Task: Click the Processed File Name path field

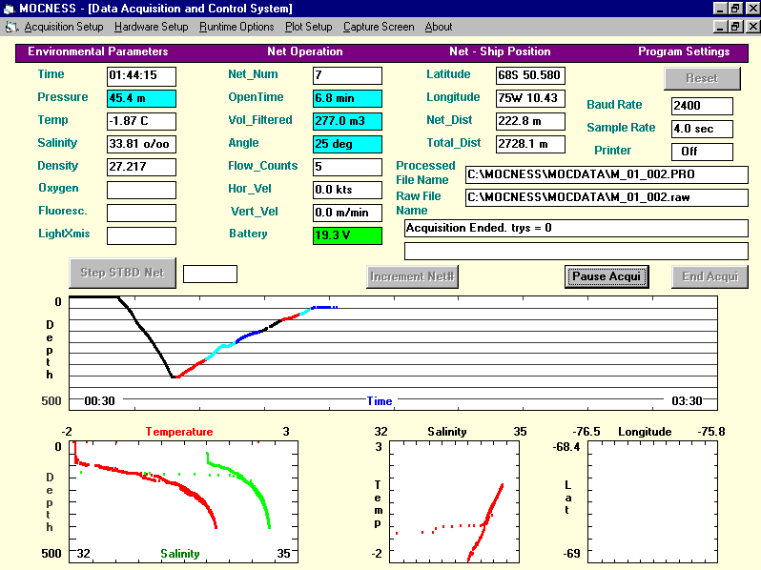Action: 607,174
